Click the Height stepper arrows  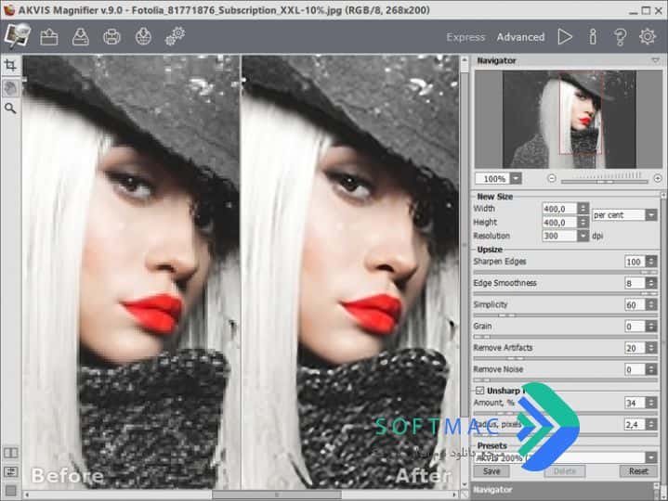pos(583,223)
